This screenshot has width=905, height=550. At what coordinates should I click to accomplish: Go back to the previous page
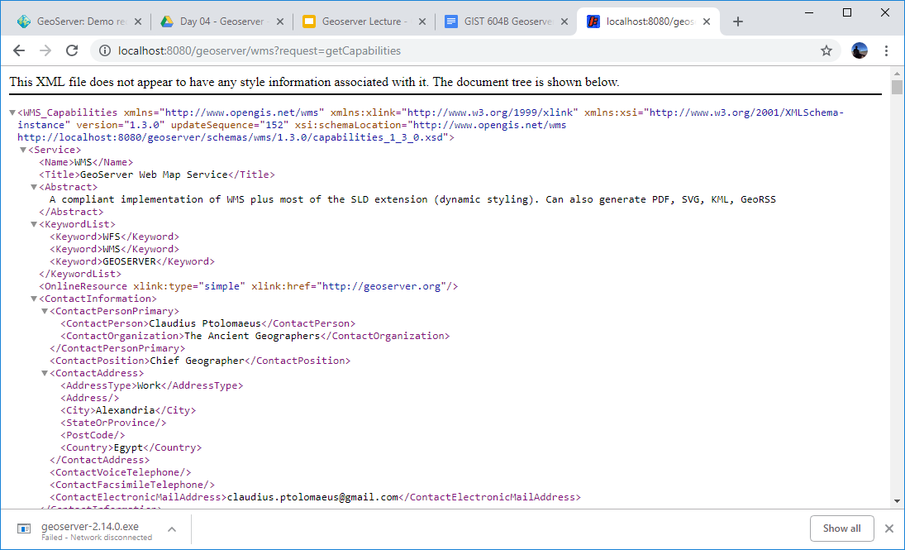click(19, 50)
